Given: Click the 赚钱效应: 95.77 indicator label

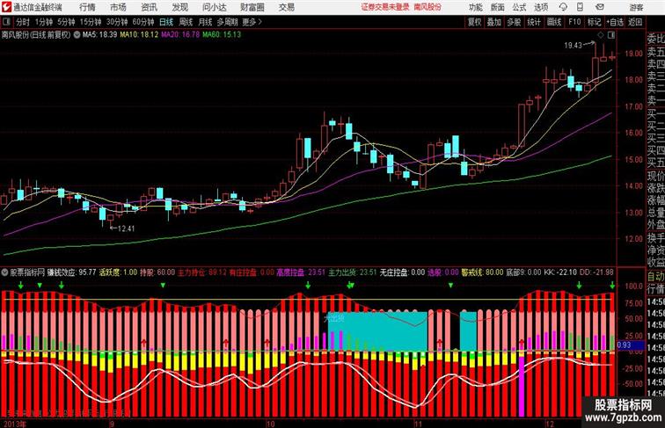Looking at the screenshot, I should [x=71, y=272].
